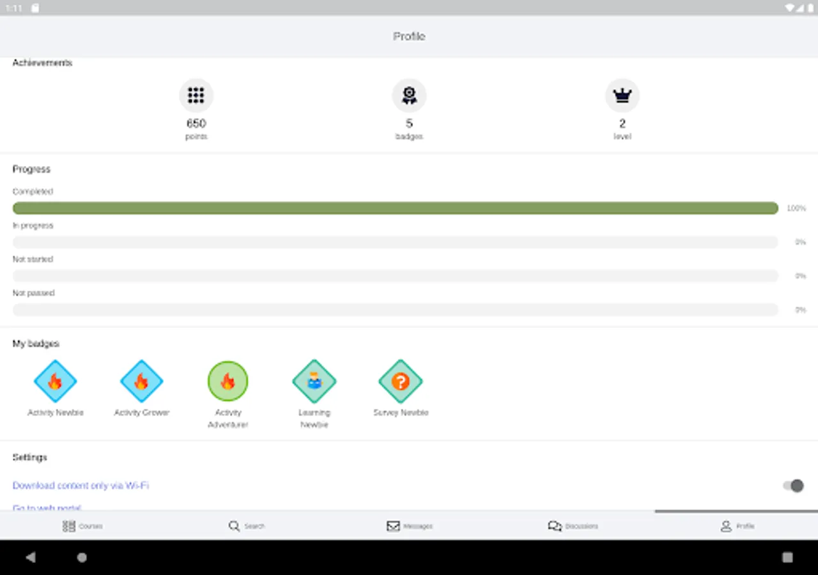This screenshot has height=575, width=818.
Task: Click the Completed progress bar
Action: [396, 208]
